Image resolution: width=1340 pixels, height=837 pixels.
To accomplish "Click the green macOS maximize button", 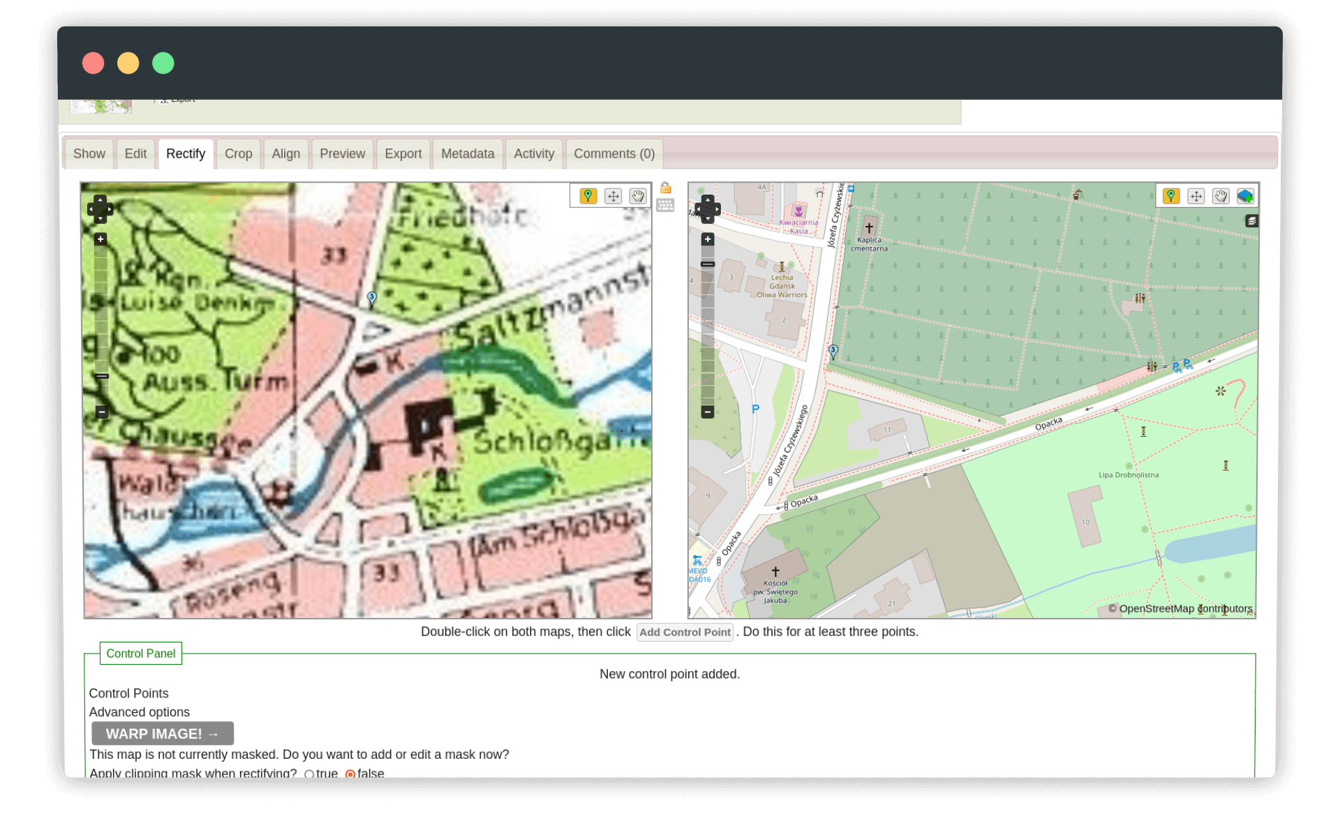I will 163,63.
